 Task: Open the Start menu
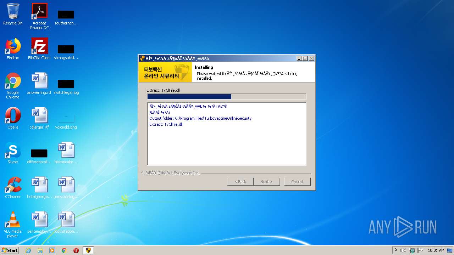click(x=10, y=250)
